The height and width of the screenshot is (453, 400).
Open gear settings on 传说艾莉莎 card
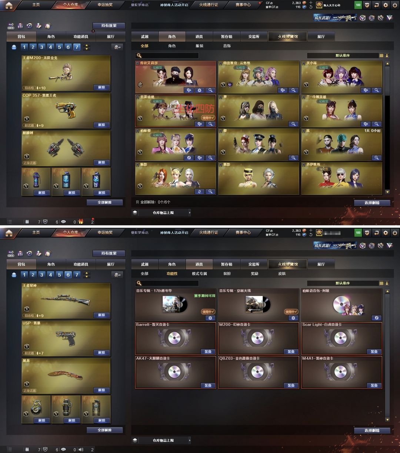point(200,90)
